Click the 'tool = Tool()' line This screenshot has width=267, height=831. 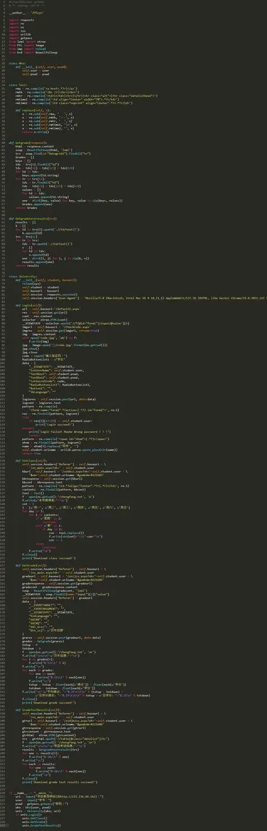(x=33, y=493)
